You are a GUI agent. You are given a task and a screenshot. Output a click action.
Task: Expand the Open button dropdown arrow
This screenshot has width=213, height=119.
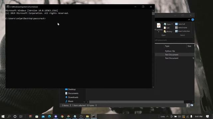[x=172, y=24]
